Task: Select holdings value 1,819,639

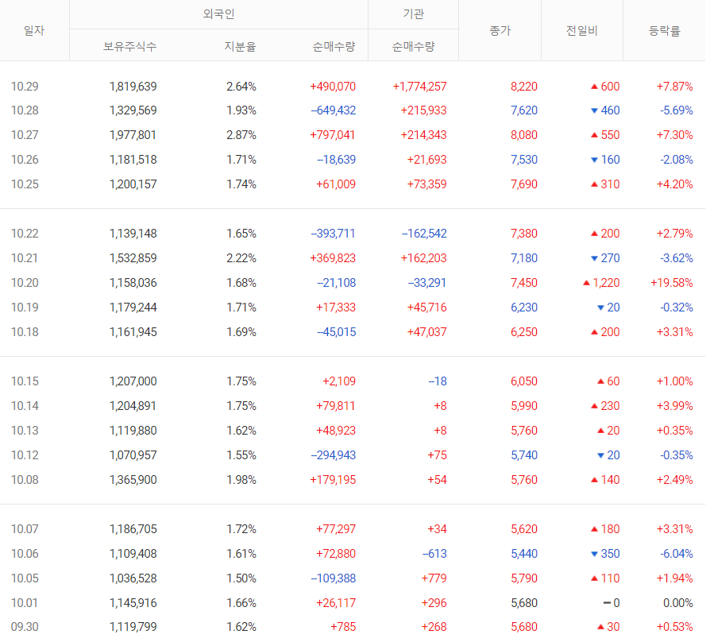Action: (x=133, y=86)
